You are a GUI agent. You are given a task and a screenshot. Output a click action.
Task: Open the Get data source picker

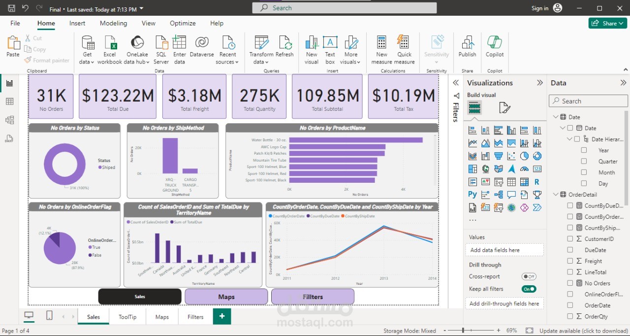click(88, 50)
